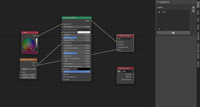The width and height of the screenshot is (200, 107).
Task: Click the Transmission Roughness value field
Action: click(x=77, y=66)
